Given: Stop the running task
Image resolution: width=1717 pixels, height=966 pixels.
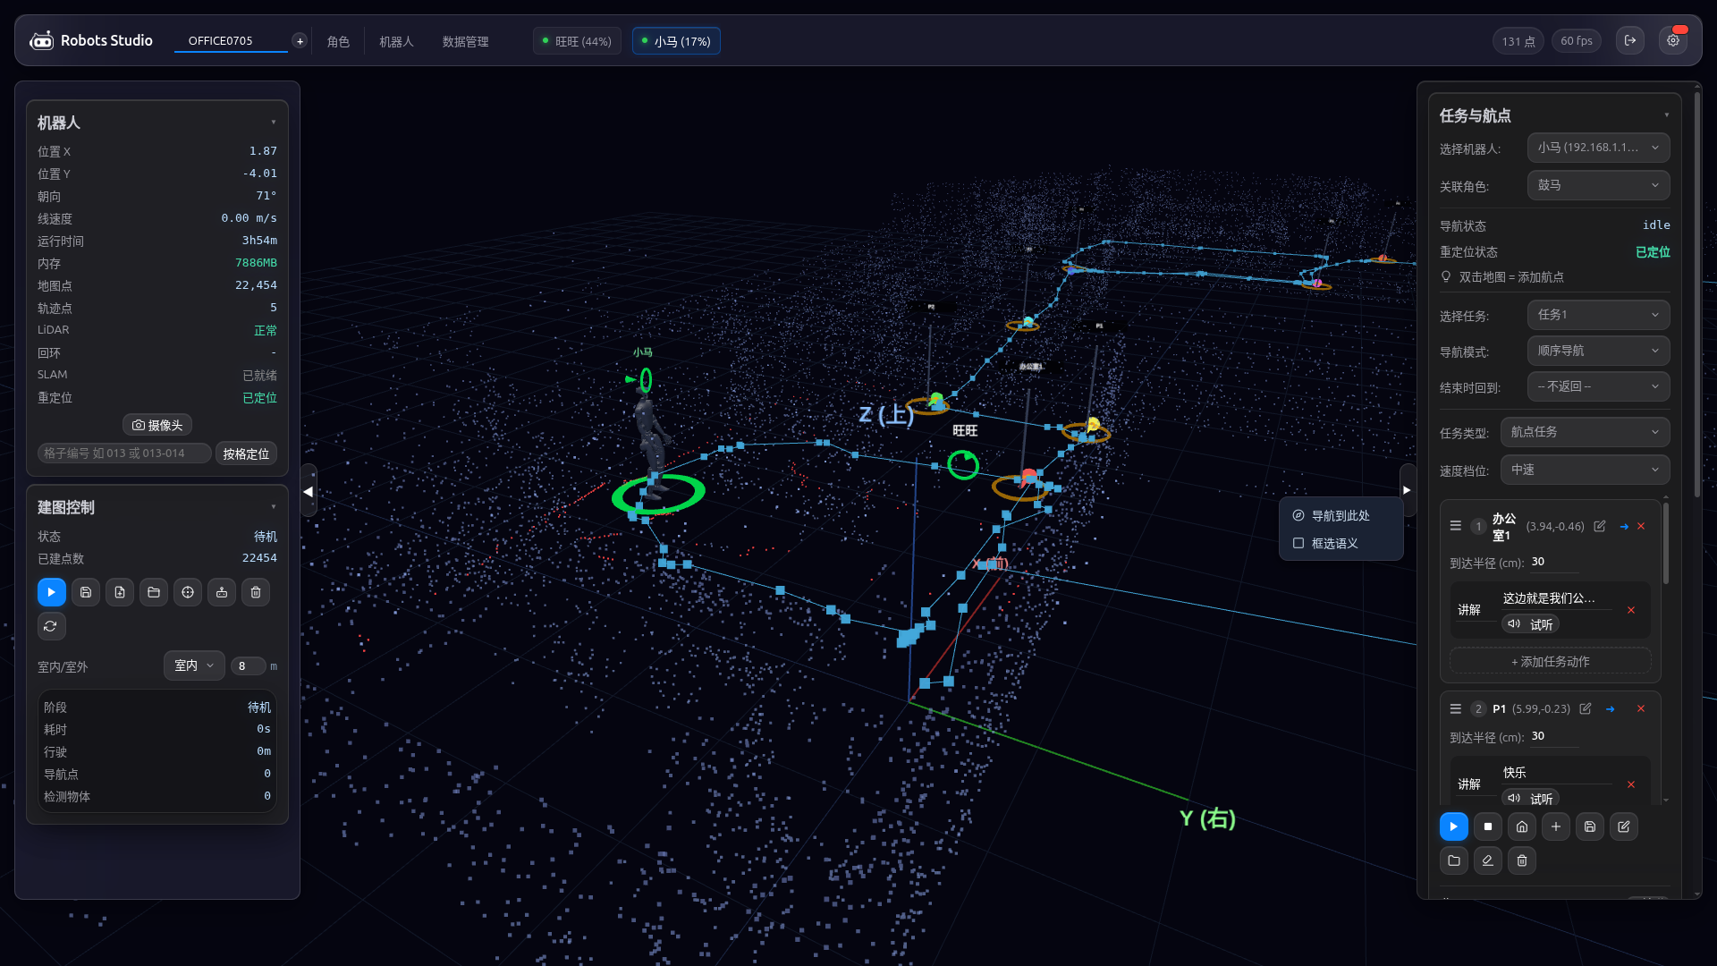Looking at the screenshot, I should click(1488, 826).
